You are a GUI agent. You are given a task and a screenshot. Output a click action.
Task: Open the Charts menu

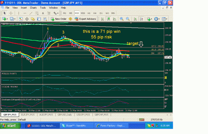tap(33, 8)
